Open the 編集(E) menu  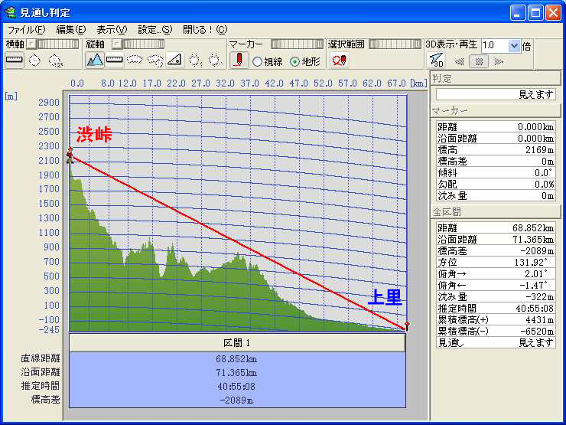(71, 30)
